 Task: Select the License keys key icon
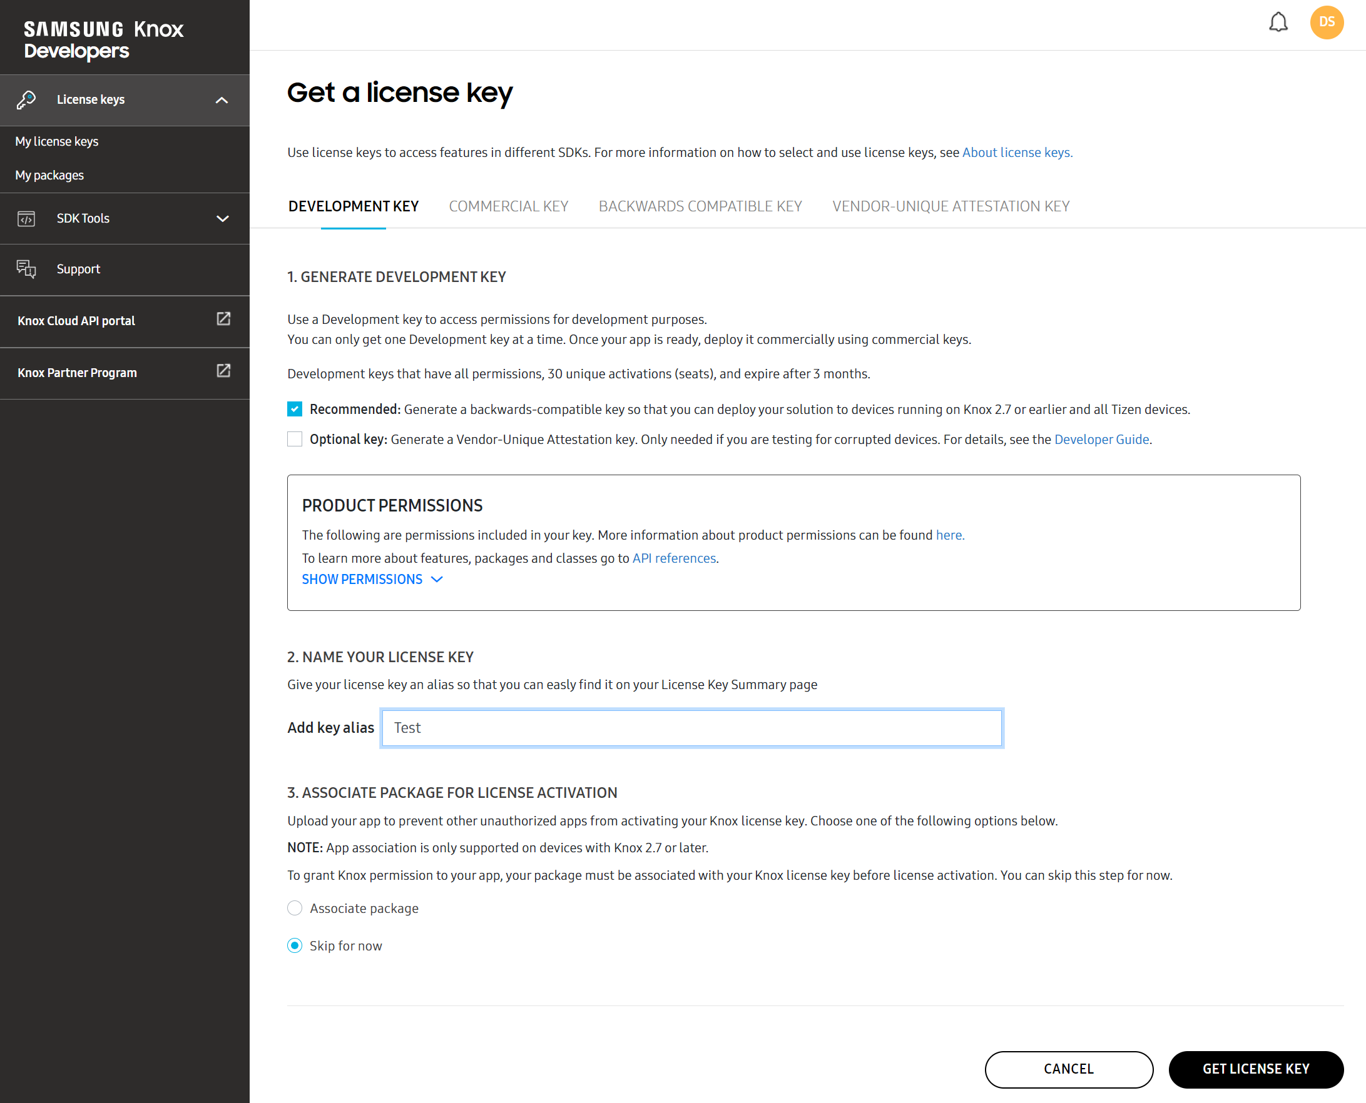(26, 99)
